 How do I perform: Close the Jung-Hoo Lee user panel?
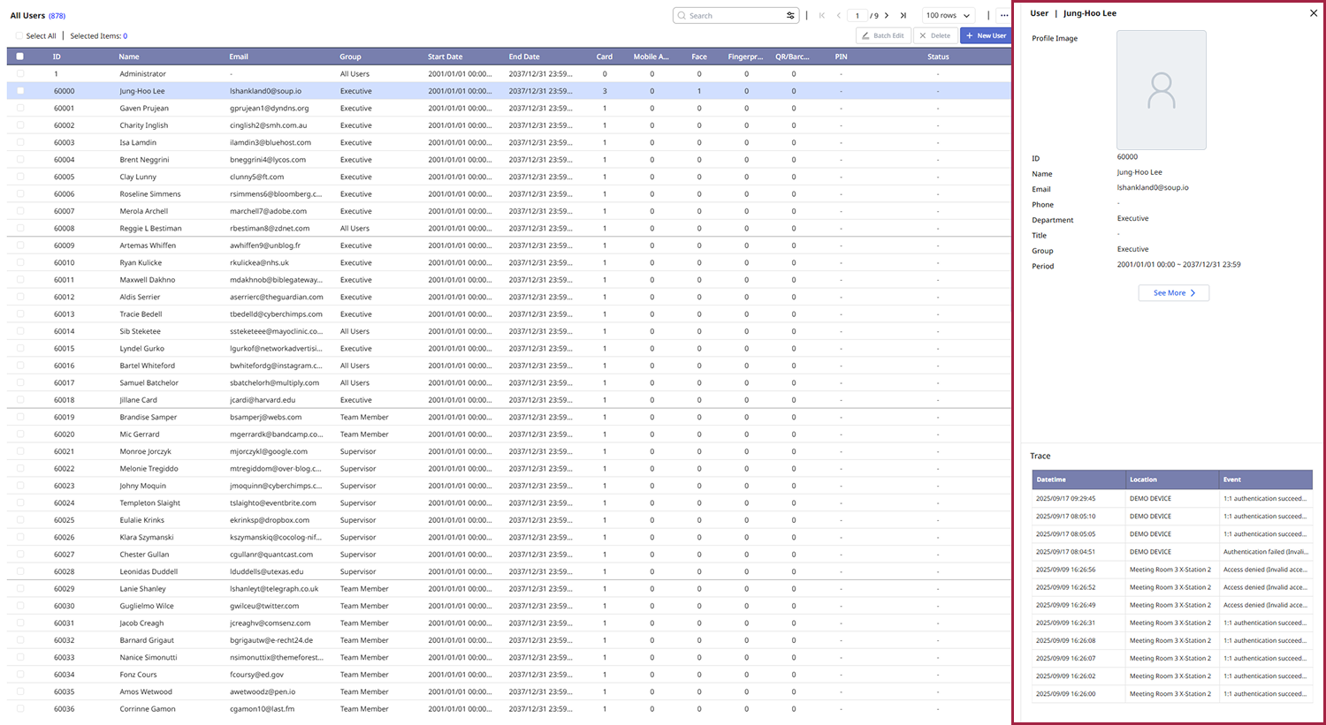[x=1313, y=13]
